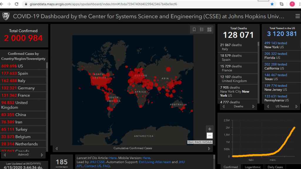301x169 pixels.
Task: Click the Contact US link
Action: [93, 166]
